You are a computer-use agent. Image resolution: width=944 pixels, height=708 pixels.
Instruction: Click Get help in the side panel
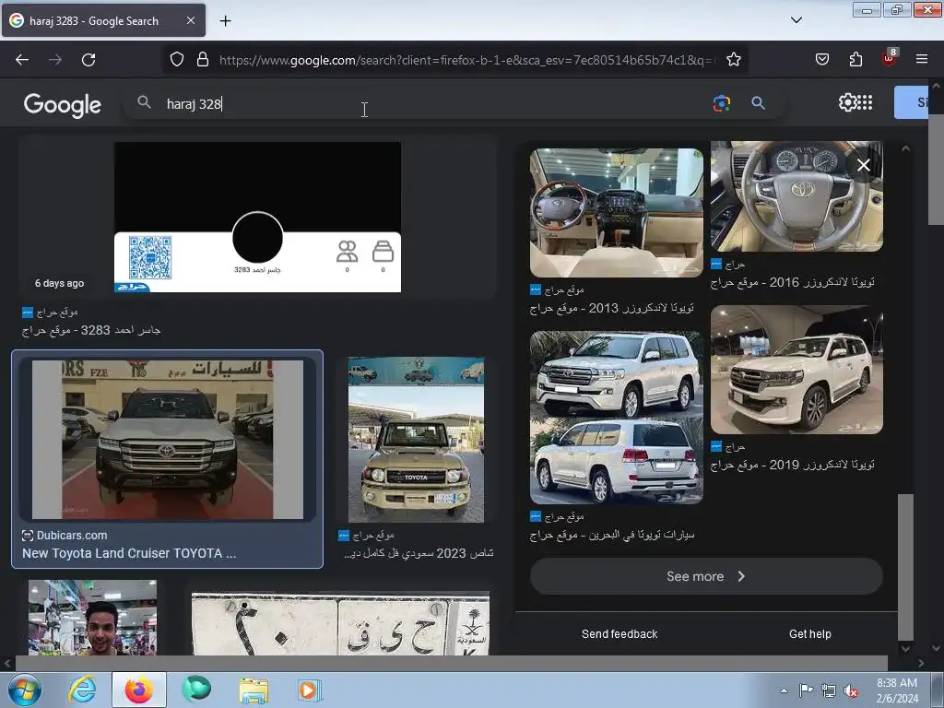[810, 634]
